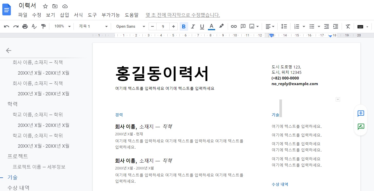Open last edit history link
The height and width of the screenshot is (191, 374).
[183, 15]
